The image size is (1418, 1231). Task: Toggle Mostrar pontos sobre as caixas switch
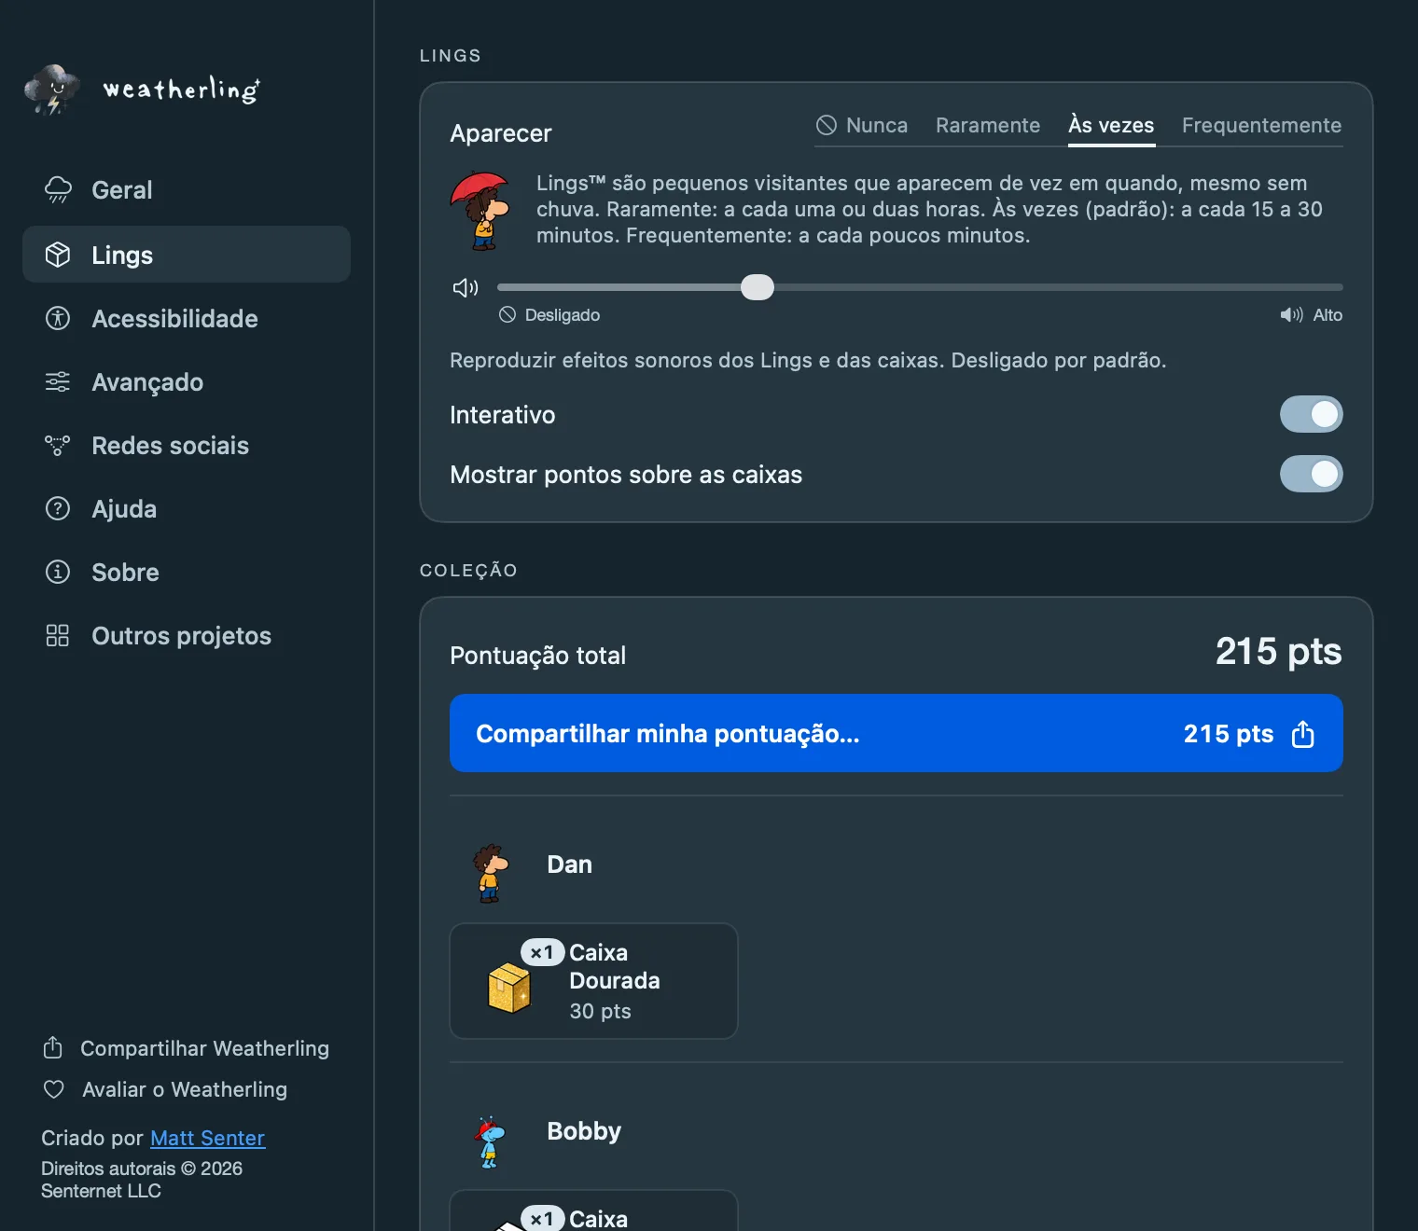point(1311,474)
